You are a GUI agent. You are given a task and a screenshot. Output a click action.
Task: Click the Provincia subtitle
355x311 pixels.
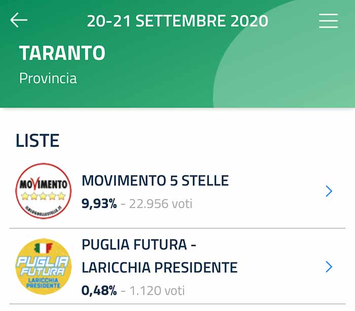click(48, 79)
